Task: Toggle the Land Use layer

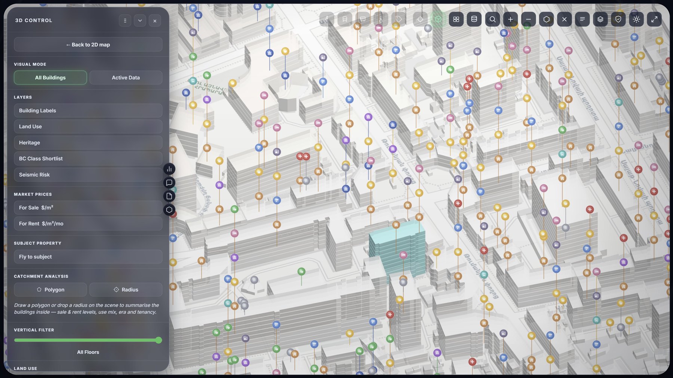Action: [88, 127]
